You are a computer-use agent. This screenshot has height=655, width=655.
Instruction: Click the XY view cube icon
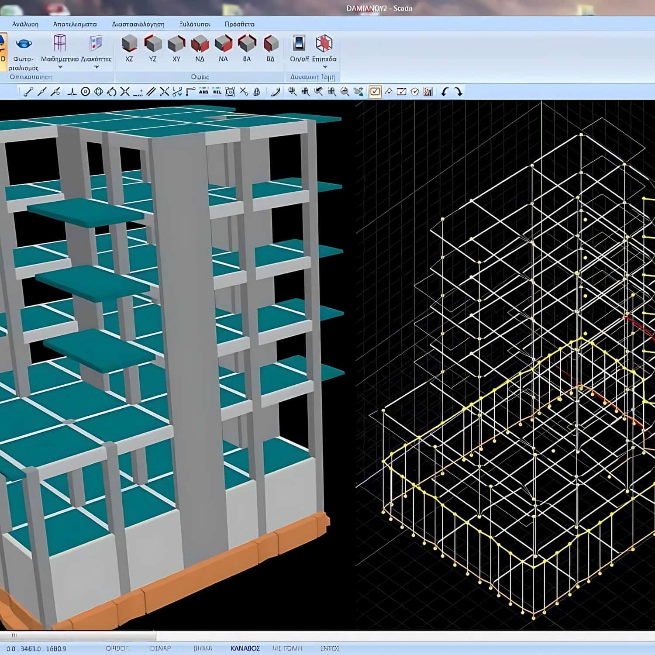click(x=176, y=44)
